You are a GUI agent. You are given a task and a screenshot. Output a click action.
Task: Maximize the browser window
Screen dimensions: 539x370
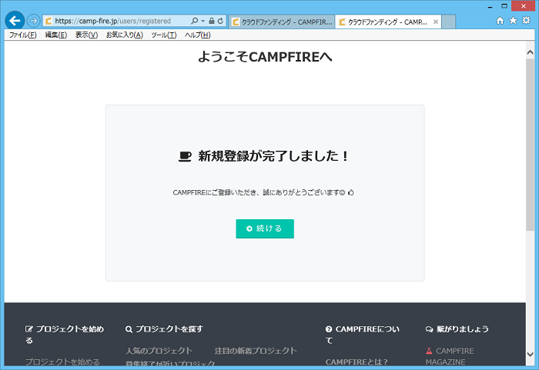504,6
